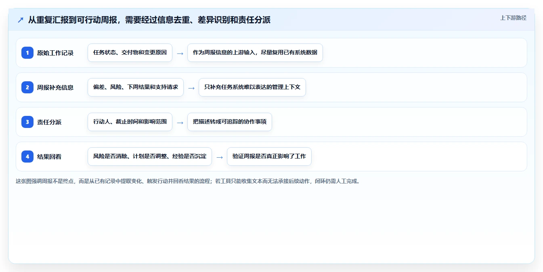Click the 结果回看 label
543x272 pixels.
(49, 157)
